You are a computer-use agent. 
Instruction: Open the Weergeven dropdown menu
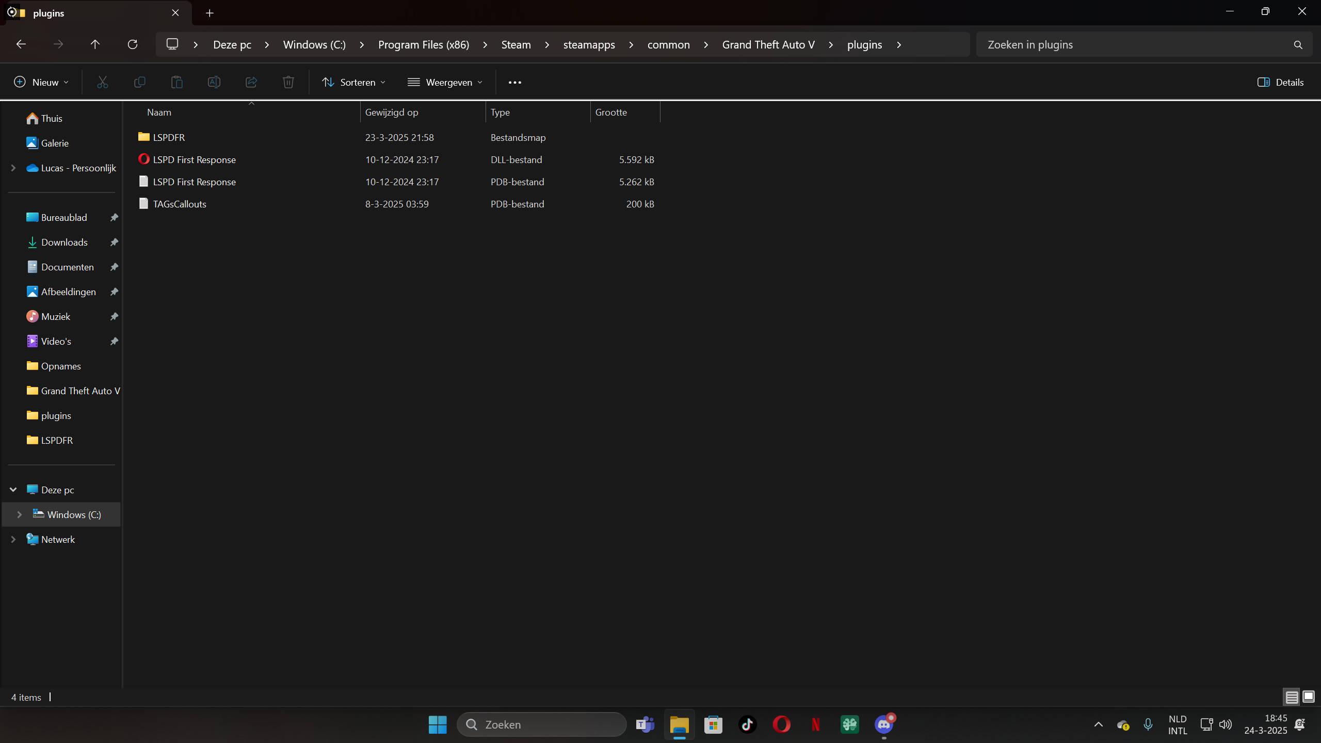(445, 82)
